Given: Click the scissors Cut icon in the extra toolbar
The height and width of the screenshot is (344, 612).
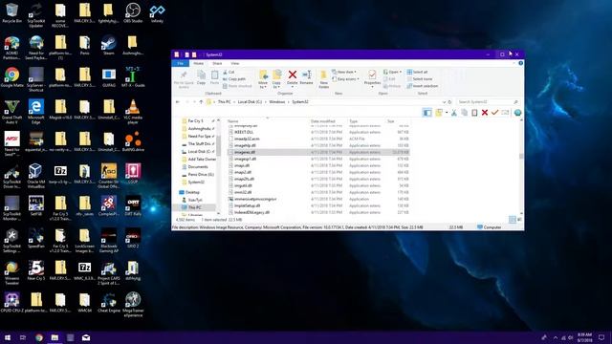Looking at the screenshot, I should click(x=454, y=113).
